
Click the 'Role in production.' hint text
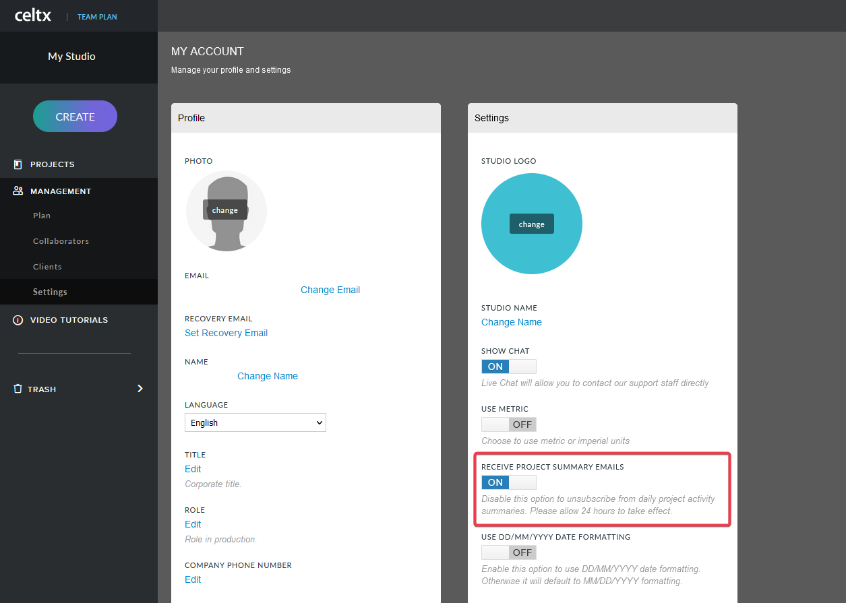click(221, 539)
